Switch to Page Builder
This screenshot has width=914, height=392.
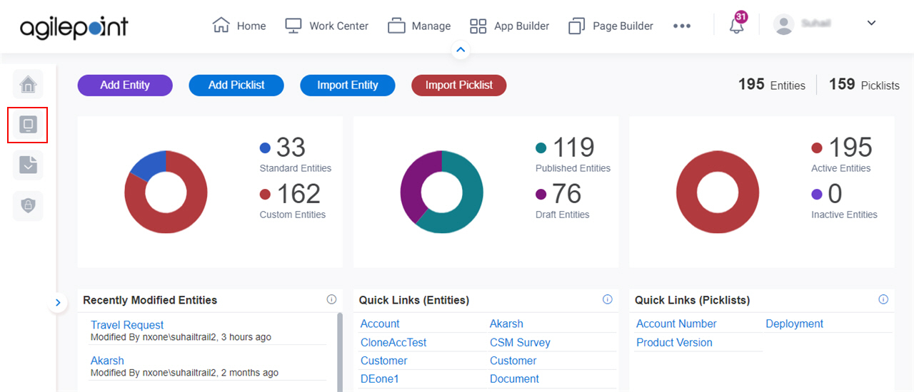click(611, 26)
